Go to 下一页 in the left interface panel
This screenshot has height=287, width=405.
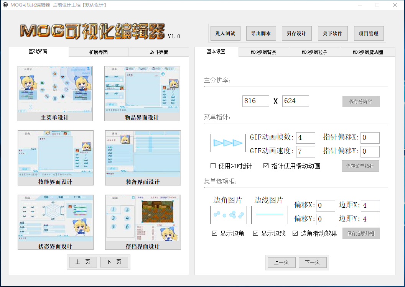tap(114, 262)
